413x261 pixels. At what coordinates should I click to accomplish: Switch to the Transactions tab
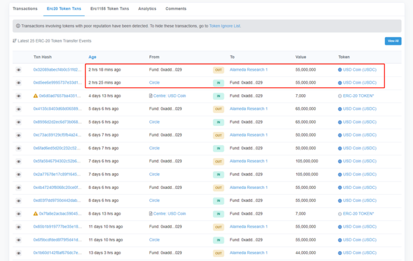[25, 9]
